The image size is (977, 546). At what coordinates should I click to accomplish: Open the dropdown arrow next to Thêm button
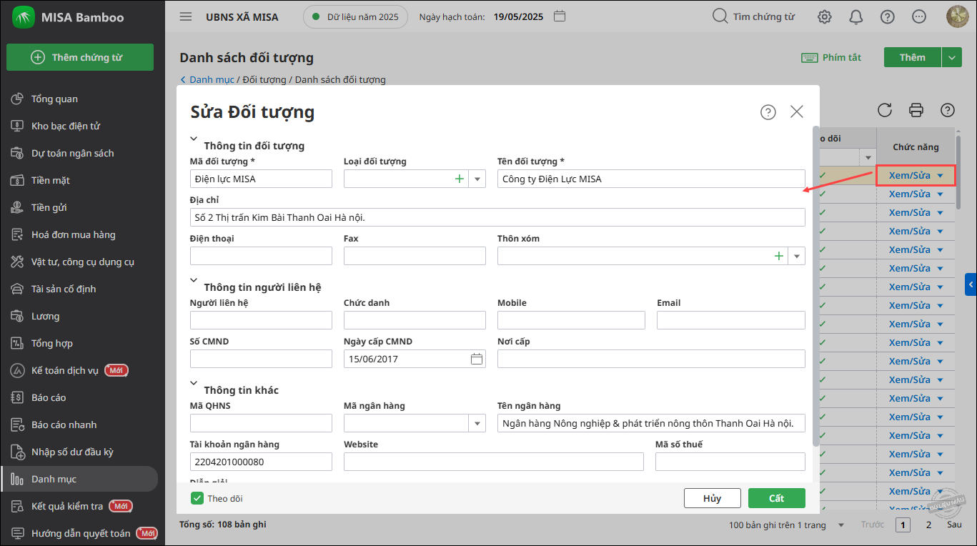point(952,57)
